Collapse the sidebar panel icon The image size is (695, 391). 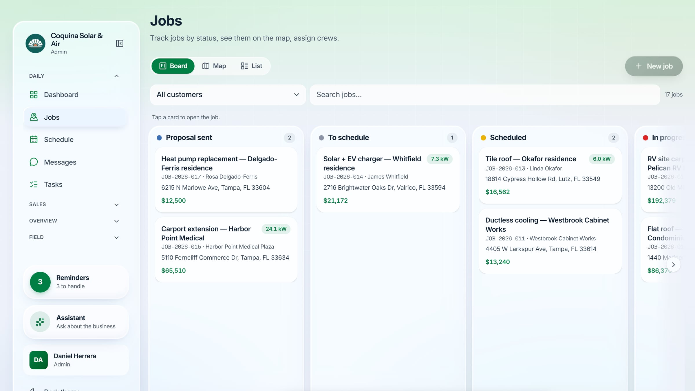(120, 43)
